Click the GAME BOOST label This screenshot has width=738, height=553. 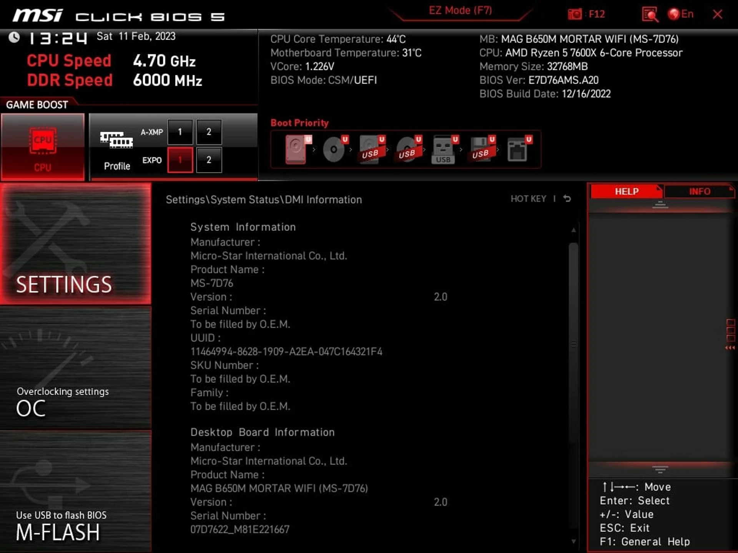tap(37, 104)
